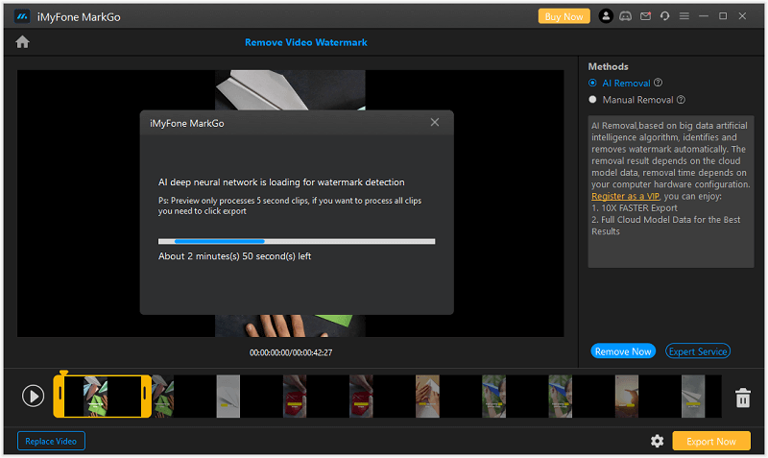This screenshot has width=768, height=458.
Task: Open export settings gear icon
Action: point(657,441)
